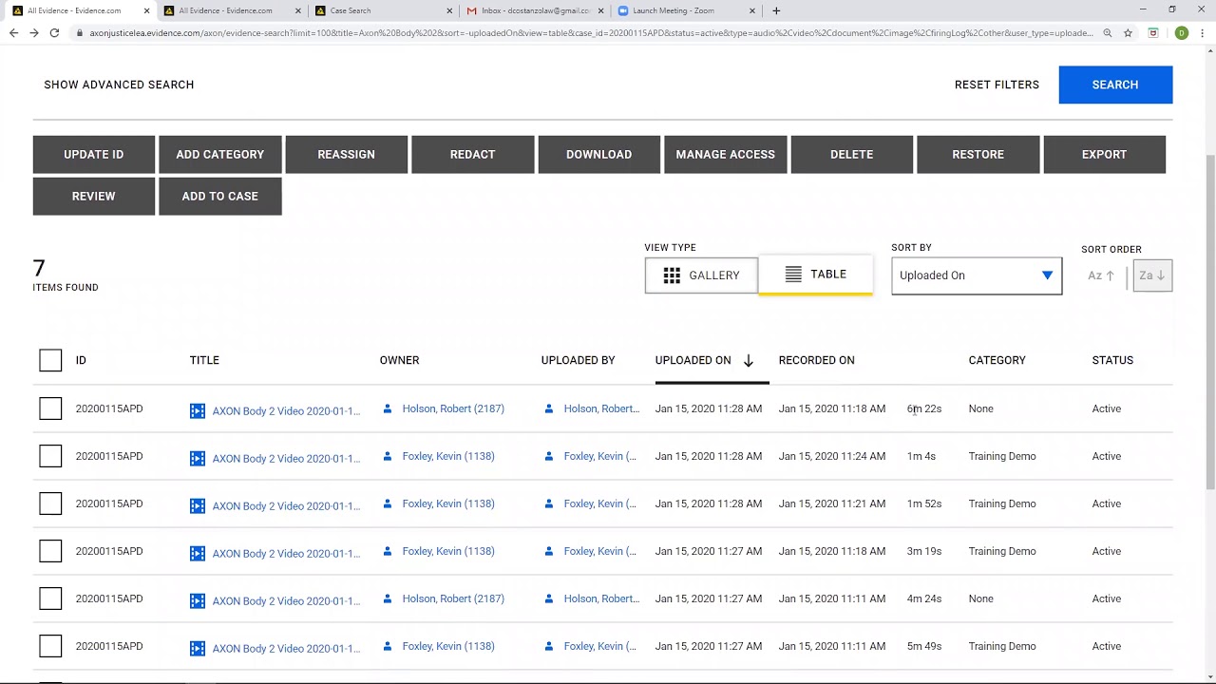Reload the current page
This screenshot has height=684, width=1216.
tap(54, 32)
